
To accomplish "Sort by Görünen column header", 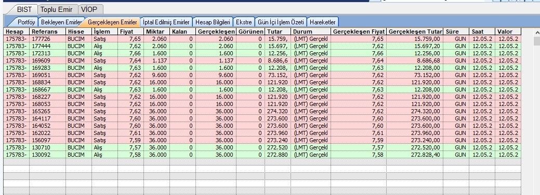I will click(x=251, y=32).
